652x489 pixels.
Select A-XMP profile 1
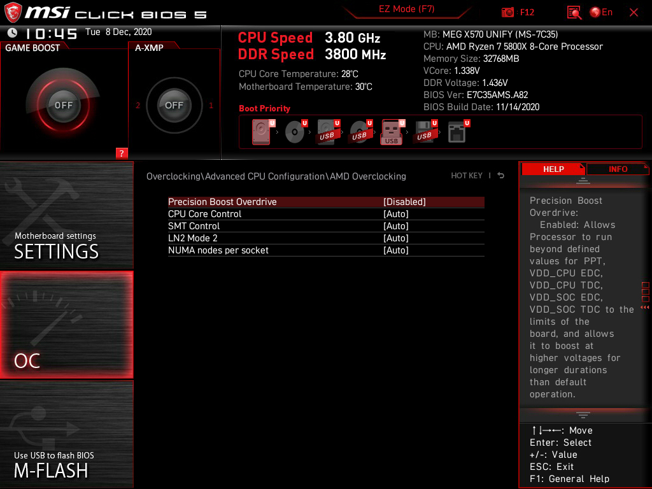pos(211,106)
